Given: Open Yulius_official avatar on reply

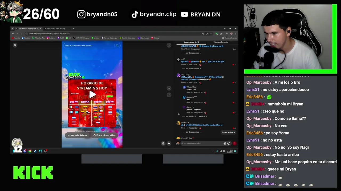Looking at the screenshot, I should coord(184,87).
